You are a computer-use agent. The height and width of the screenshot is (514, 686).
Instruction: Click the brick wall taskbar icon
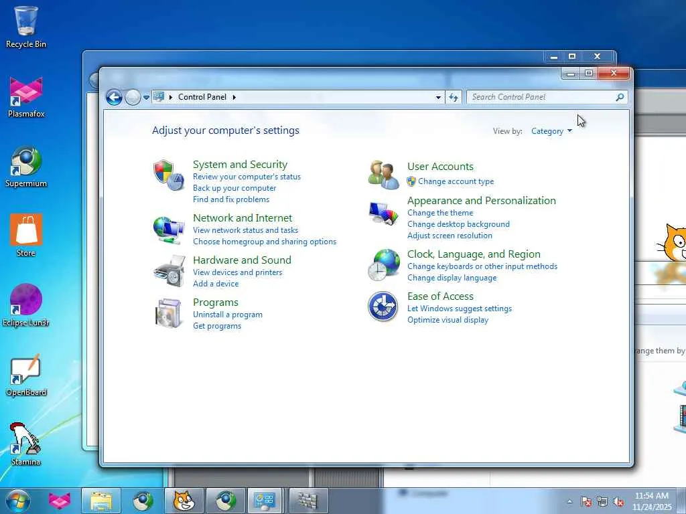click(x=308, y=501)
